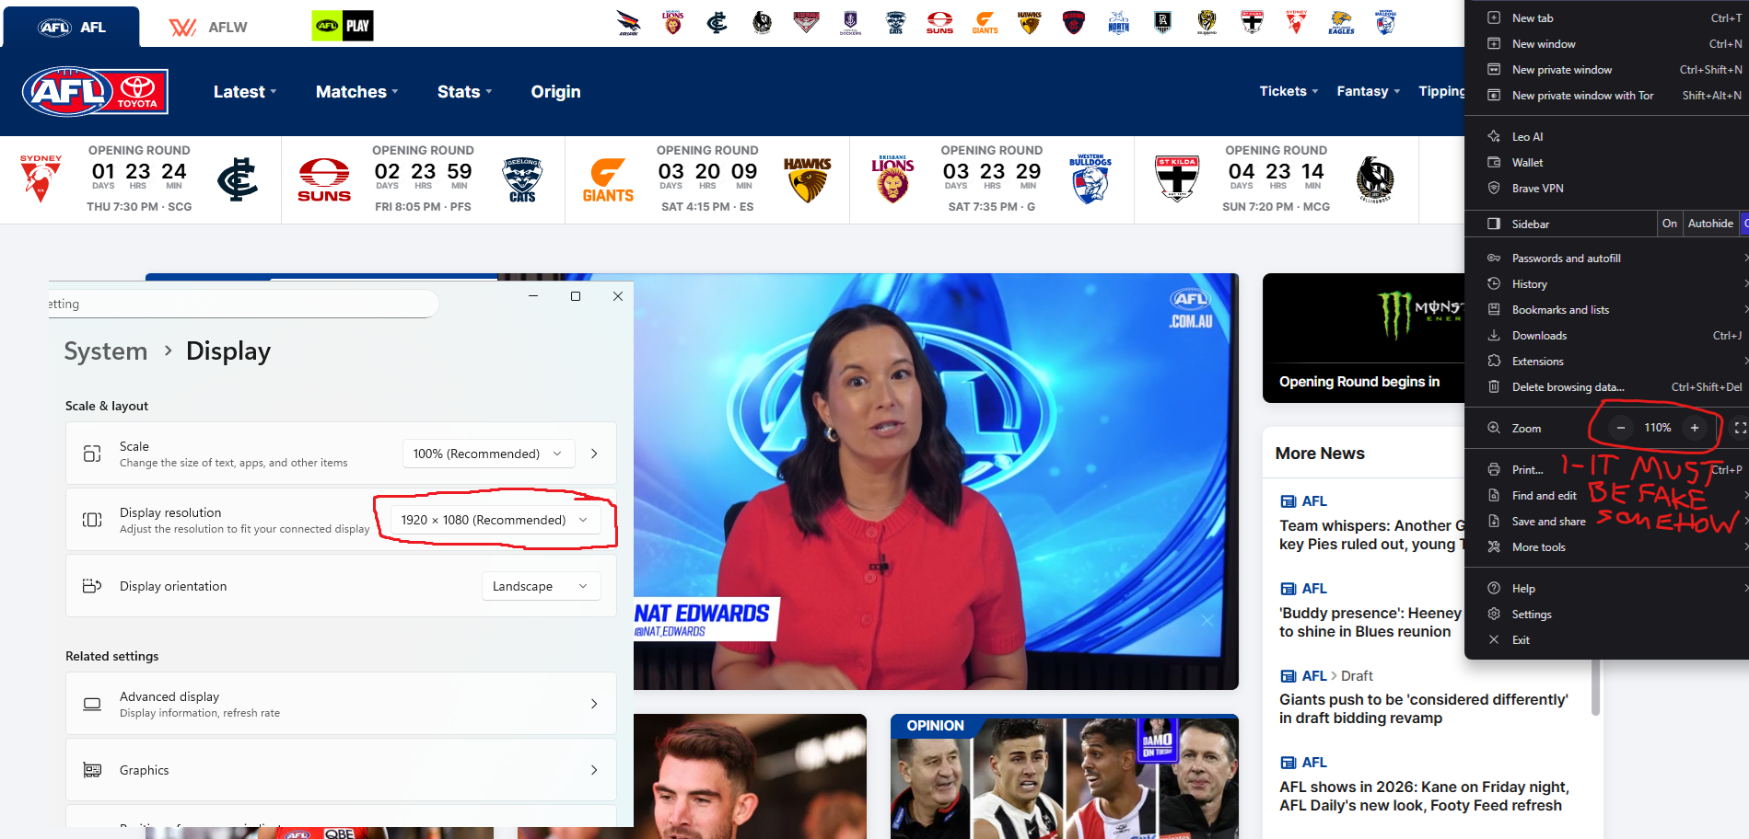The width and height of the screenshot is (1749, 839).
Task: Click the Geelong Cats logo in the top club strip
Action: [895, 23]
